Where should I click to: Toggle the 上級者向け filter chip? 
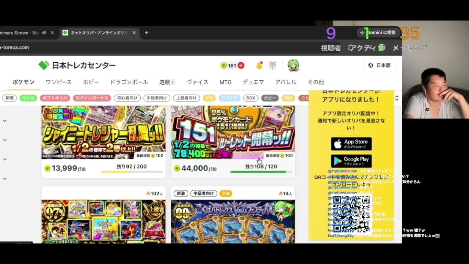[187, 98]
